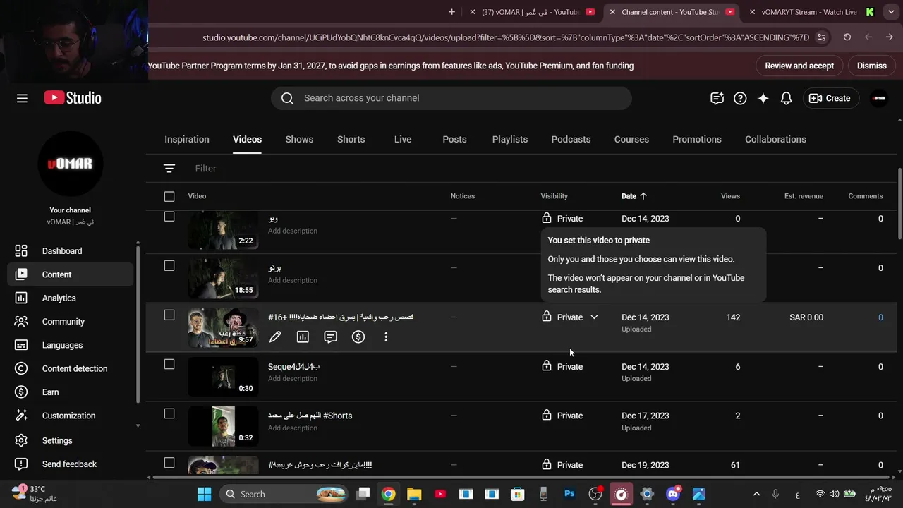Expand the Private visibility dropdown arrow

(594, 317)
